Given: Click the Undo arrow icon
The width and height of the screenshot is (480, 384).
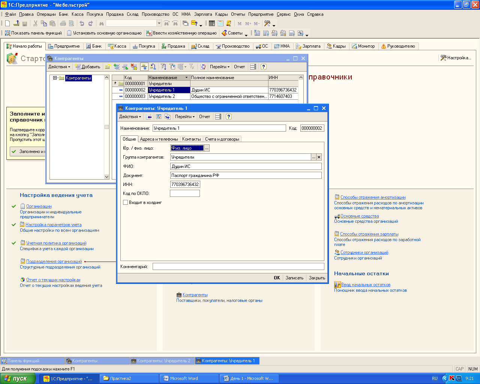Looking at the screenshot, I should [x=82, y=23].
